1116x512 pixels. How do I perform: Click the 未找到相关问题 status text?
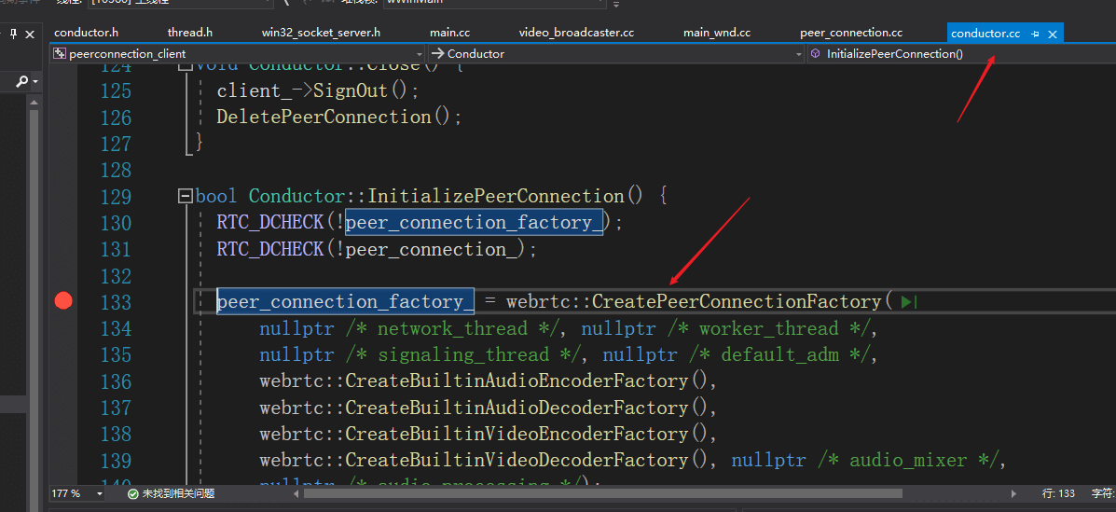click(x=178, y=492)
